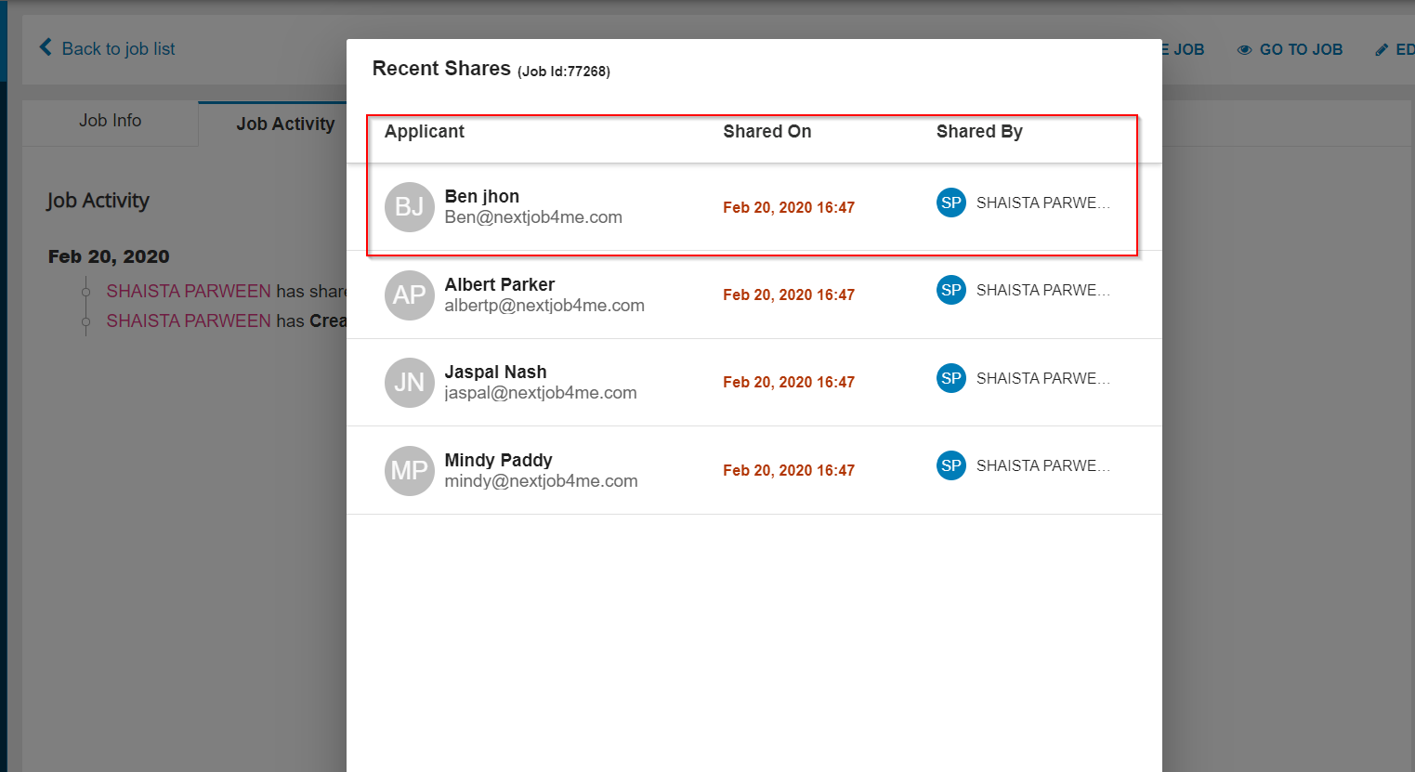Select the Ben jhon applicant name
1415x772 pixels.
[481, 196]
